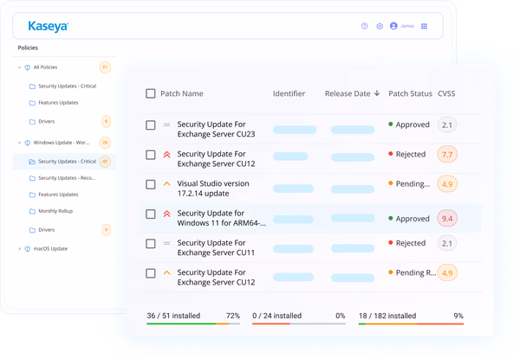The width and height of the screenshot is (520, 358).
Task: Click the 0 / 24 installed progress bar
Action: pos(298,323)
